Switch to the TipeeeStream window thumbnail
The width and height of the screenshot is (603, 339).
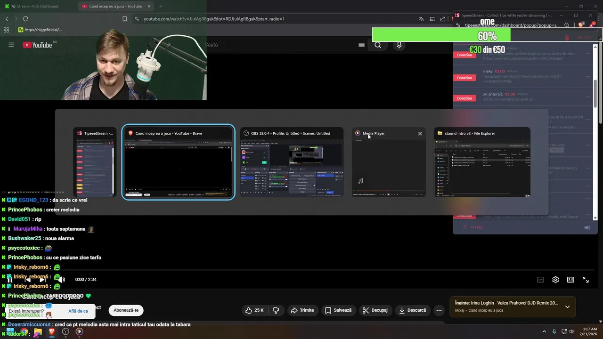point(94,162)
